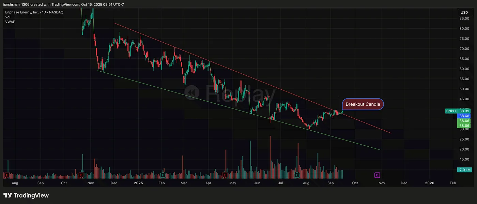Click the 7.01 M volume label
477x204 pixels.
point(464,170)
